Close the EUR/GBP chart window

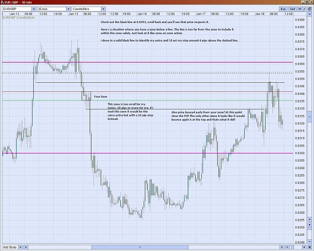pyautogui.click(x=311, y=2)
